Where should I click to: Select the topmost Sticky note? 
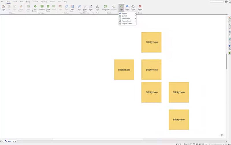coord(151,42)
